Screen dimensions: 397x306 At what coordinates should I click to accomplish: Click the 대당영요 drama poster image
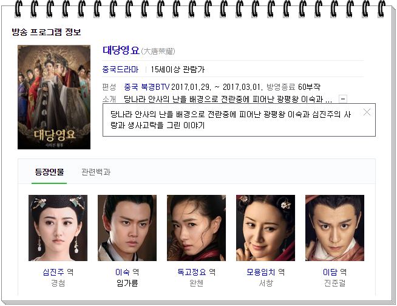coord(54,97)
